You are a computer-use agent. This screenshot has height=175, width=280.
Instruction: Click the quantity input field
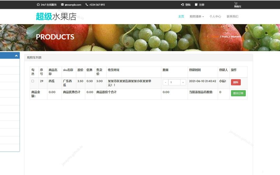point(174,82)
